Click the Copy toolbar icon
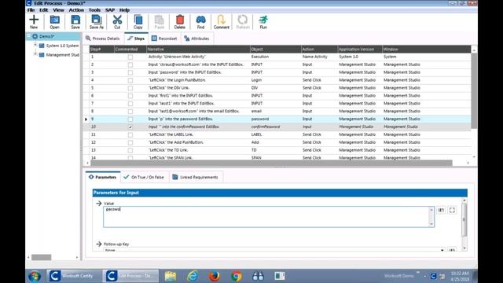 click(138, 22)
